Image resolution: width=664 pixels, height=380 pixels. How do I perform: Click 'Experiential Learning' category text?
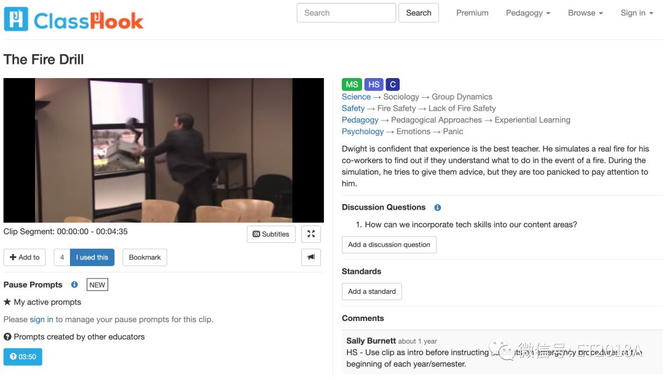(532, 120)
